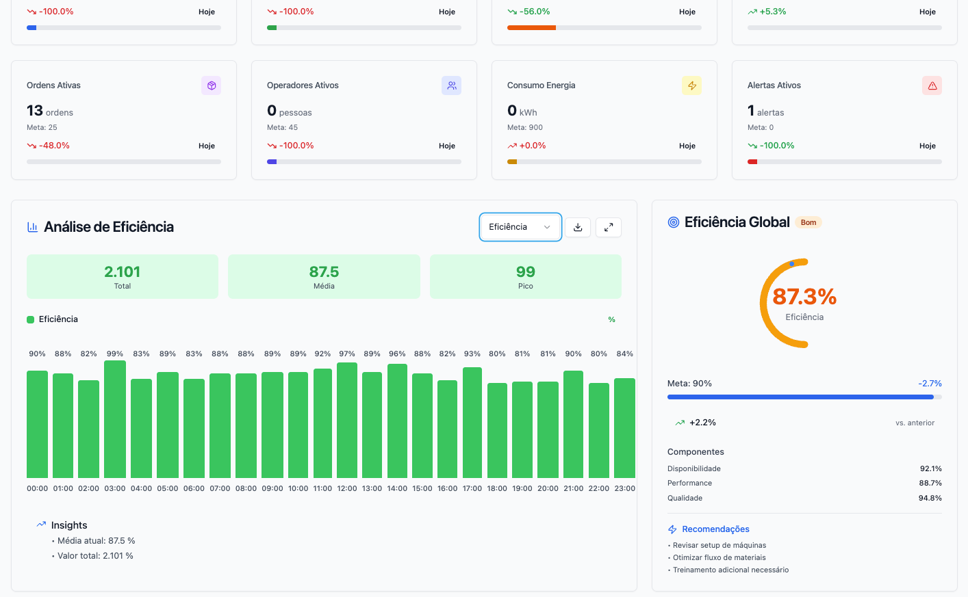Viewport: 968px width, 597px height.
Task: Click the Operadores Ativos people icon
Action: tap(451, 85)
